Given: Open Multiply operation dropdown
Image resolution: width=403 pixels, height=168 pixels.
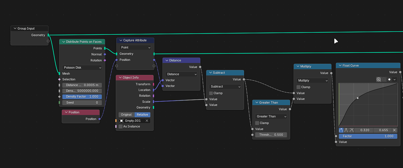Looking at the screenshot, I should 312,80.
